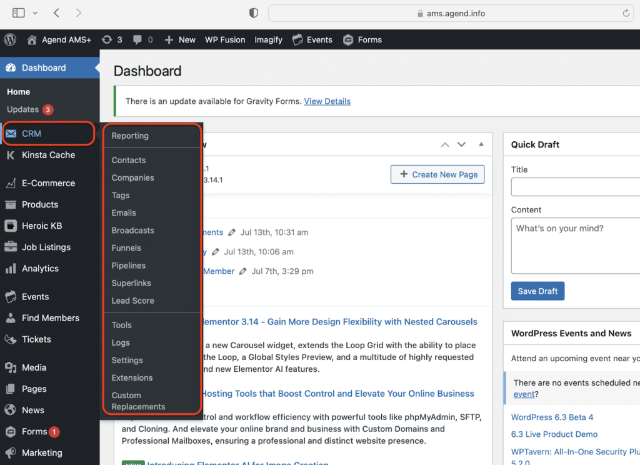The width and height of the screenshot is (640, 465).
Task: Click the Products box icon
Action: 11,204
